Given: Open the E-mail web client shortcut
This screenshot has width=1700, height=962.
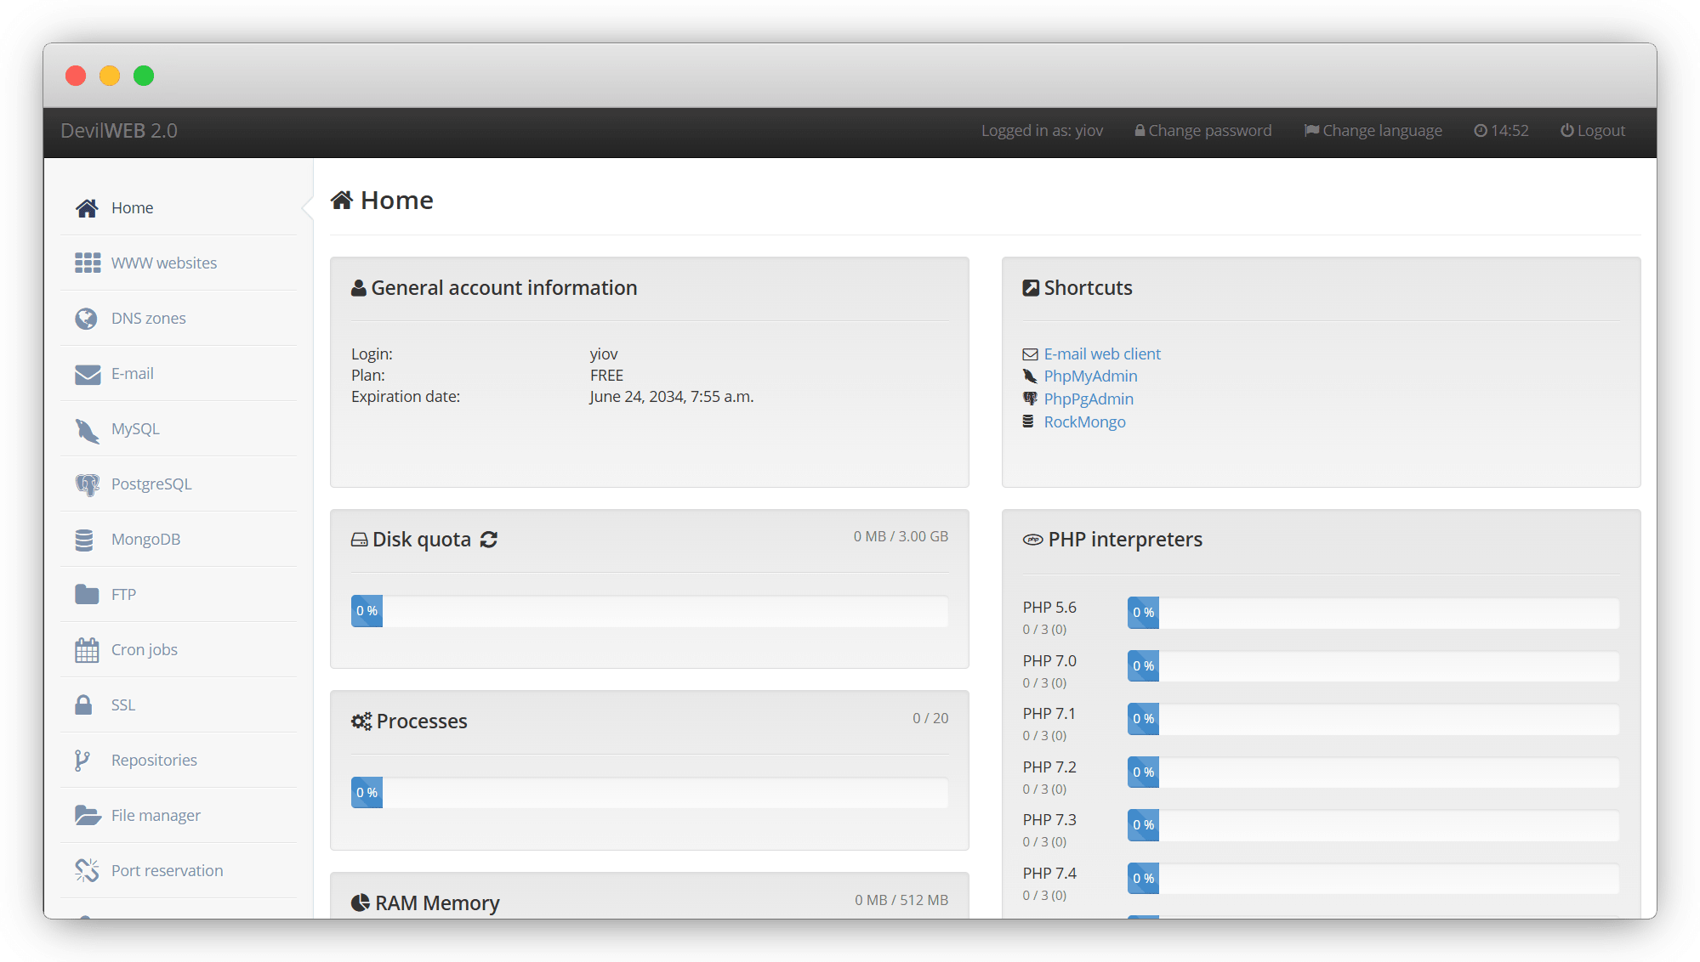Looking at the screenshot, I should (x=1101, y=354).
